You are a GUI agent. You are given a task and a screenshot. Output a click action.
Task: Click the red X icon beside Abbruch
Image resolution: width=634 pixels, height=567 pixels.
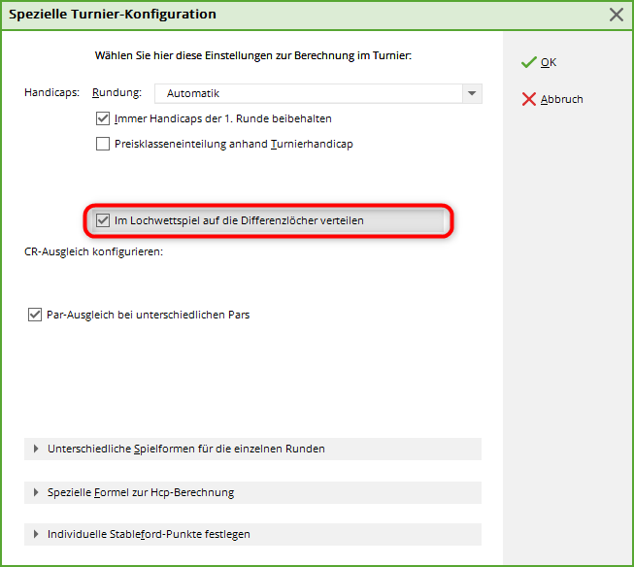(x=528, y=99)
